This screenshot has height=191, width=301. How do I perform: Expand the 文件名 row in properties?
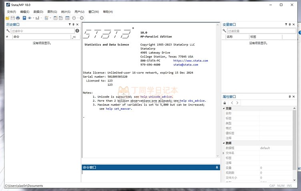point(223,153)
